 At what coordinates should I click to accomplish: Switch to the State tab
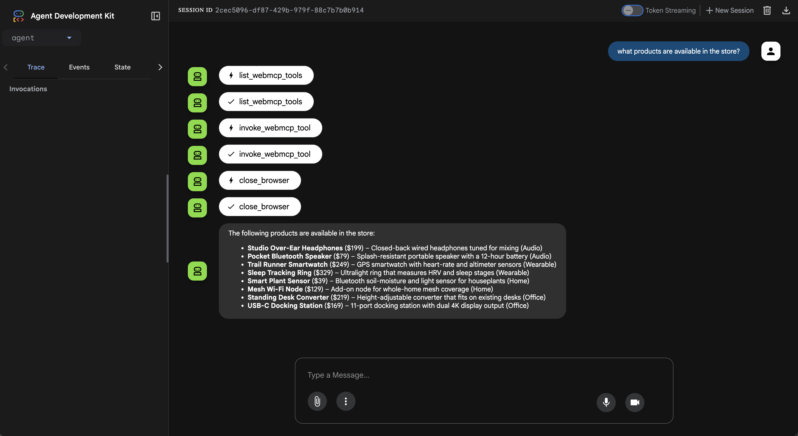(x=122, y=67)
